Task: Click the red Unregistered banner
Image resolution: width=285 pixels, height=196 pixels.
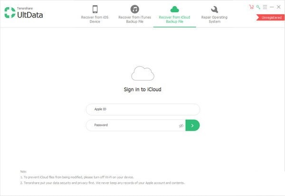Action: pos(270,18)
